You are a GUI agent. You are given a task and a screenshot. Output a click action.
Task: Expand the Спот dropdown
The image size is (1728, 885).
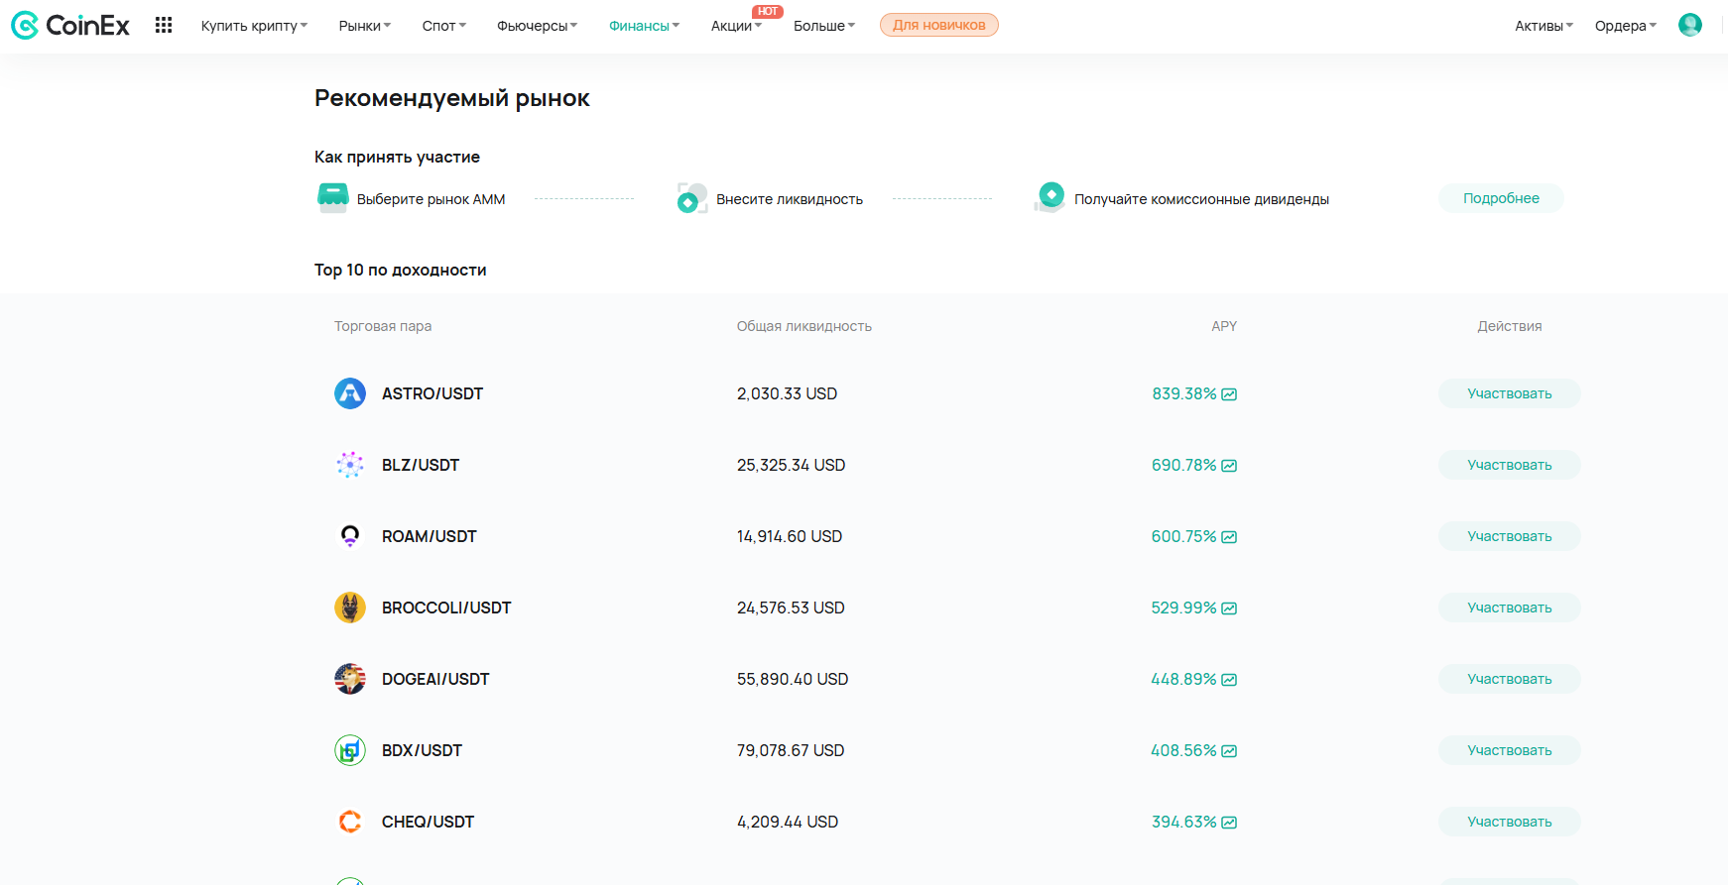coord(443,26)
